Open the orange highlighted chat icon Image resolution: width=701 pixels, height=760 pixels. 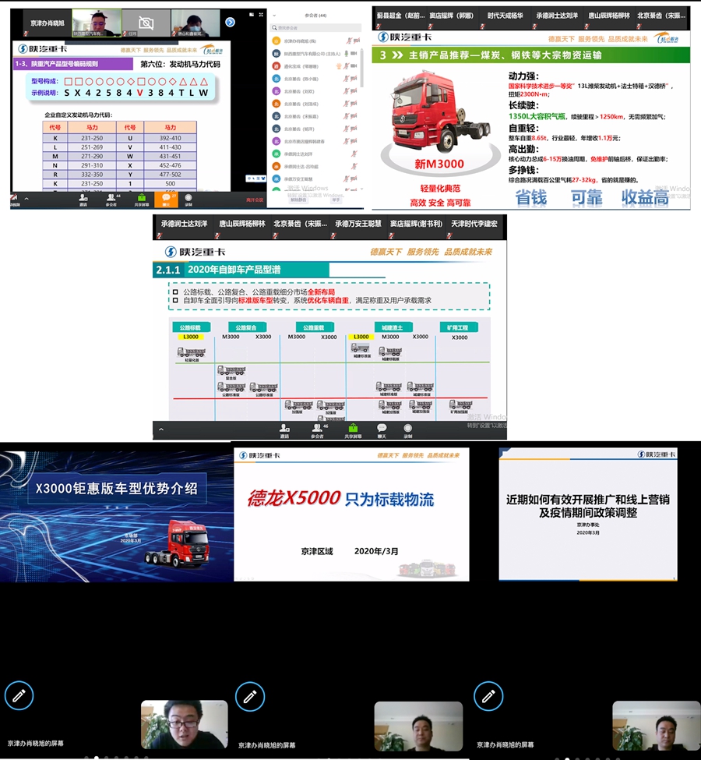[165, 199]
